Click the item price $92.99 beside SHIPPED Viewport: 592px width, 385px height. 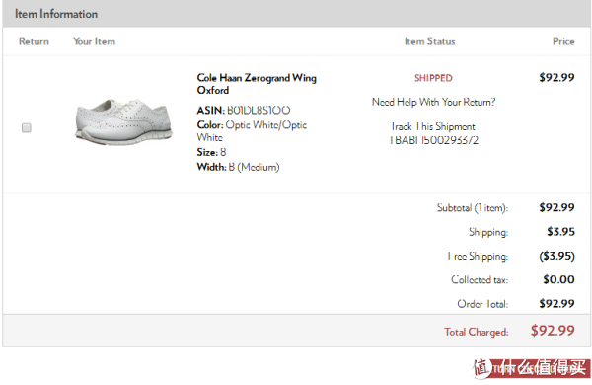(x=556, y=77)
